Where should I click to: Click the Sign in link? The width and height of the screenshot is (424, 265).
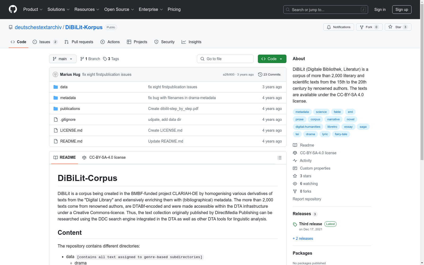click(x=380, y=10)
